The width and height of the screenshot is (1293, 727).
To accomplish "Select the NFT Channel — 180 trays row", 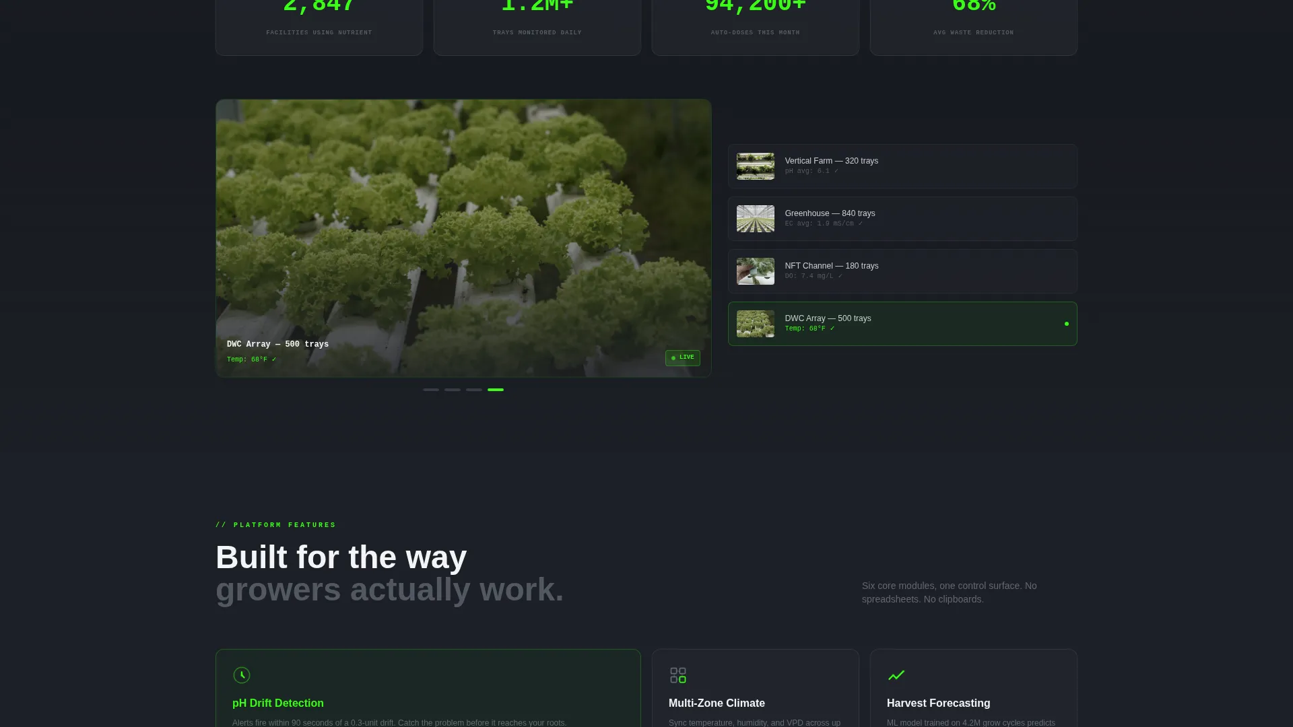I will (902, 271).
